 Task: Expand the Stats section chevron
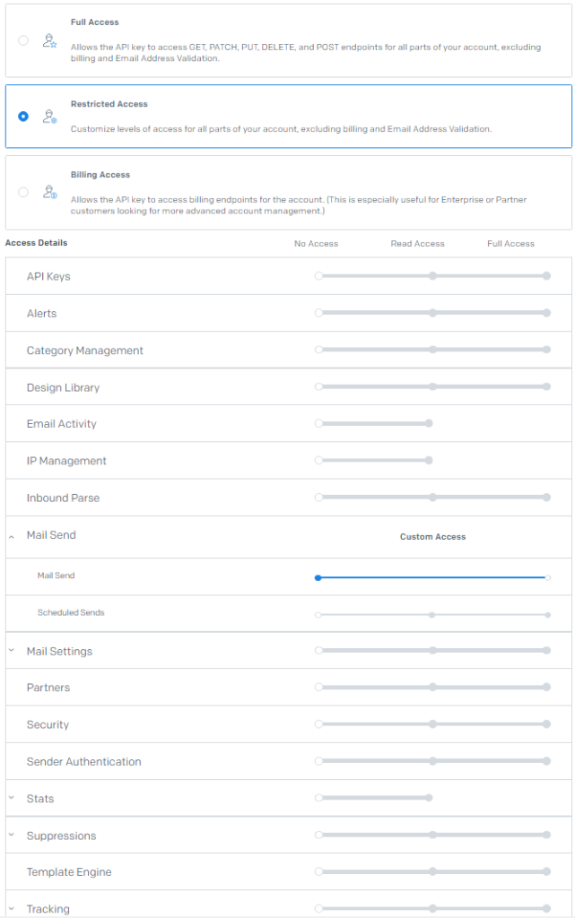[11, 799]
